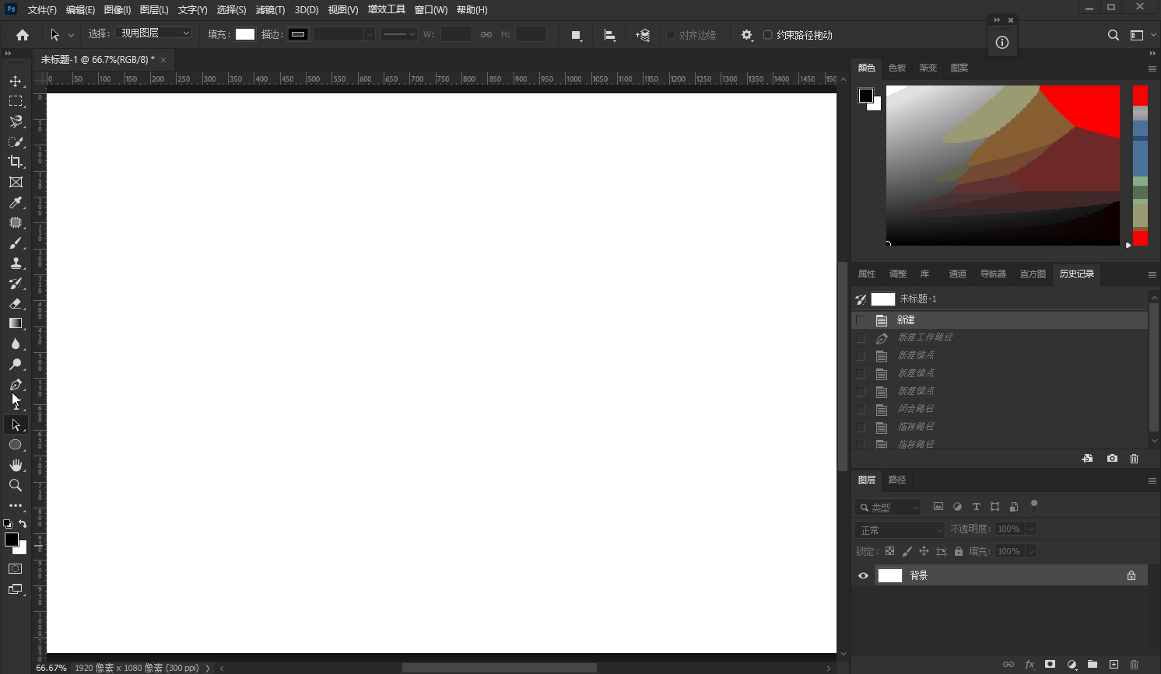Select the Rectangular Marquee tool
1161x674 pixels.
point(16,101)
